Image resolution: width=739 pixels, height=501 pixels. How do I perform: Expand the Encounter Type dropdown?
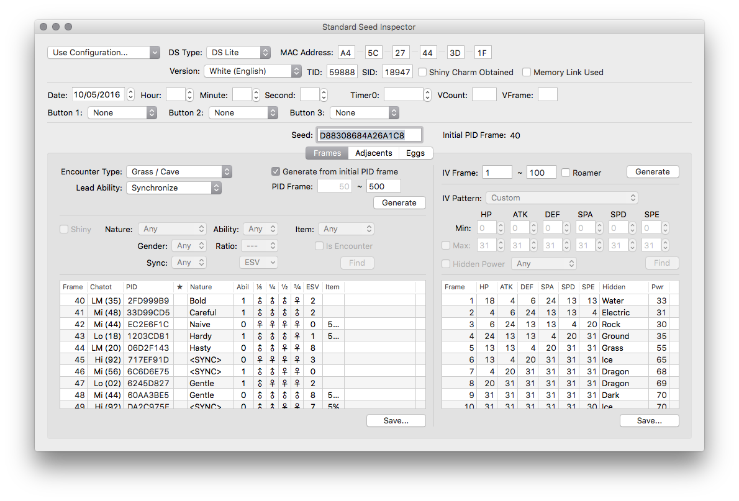pos(179,171)
